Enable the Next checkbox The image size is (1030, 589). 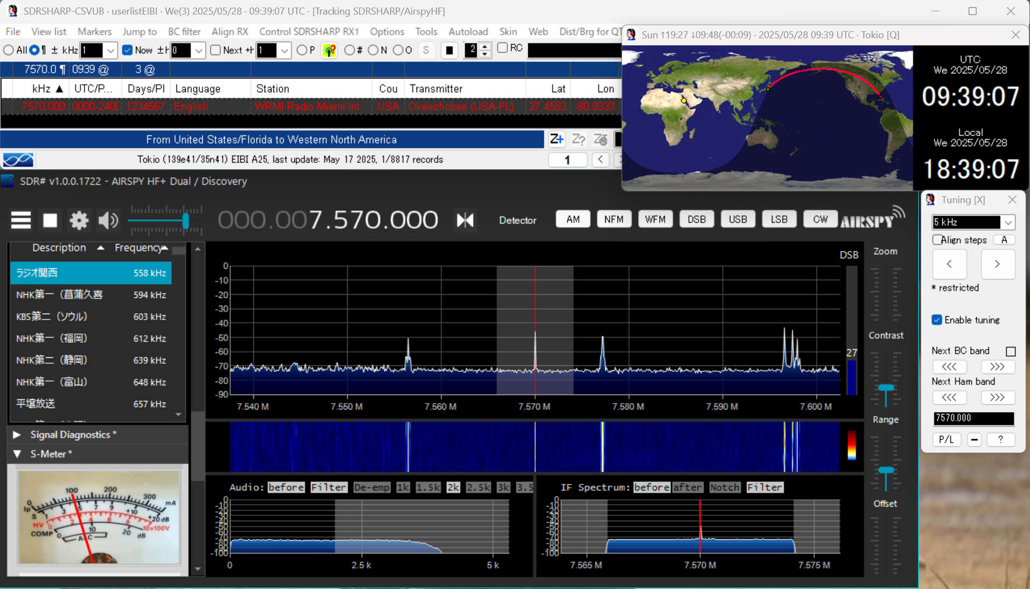click(x=216, y=50)
